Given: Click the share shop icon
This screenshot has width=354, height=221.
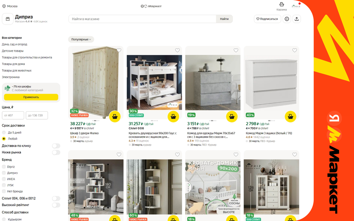Looking at the screenshot, I should click(x=297, y=19).
